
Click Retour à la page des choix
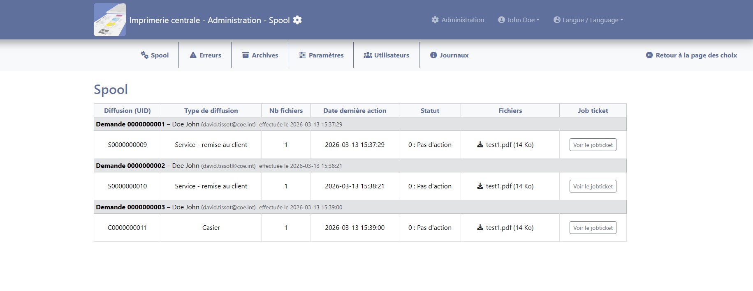pyautogui.click(x=691, y=55)
